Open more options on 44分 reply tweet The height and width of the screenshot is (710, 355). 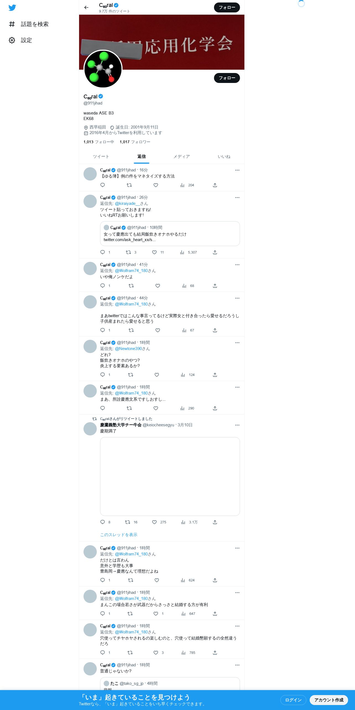click(x=237, y=298)
